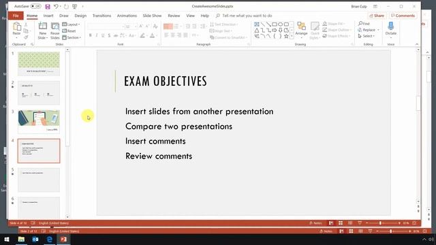Open File Explorer from the taskbar
This screenshot has width=436, height=245.
click(x=21, y=239)
